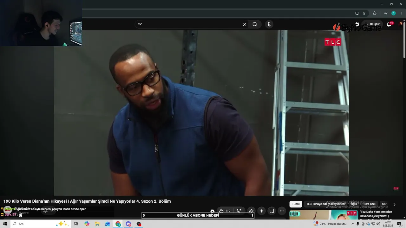Open YouTube notifications bell
This screenshot has width=406, height=228.
pyautogui.click(x=389, y=24)
